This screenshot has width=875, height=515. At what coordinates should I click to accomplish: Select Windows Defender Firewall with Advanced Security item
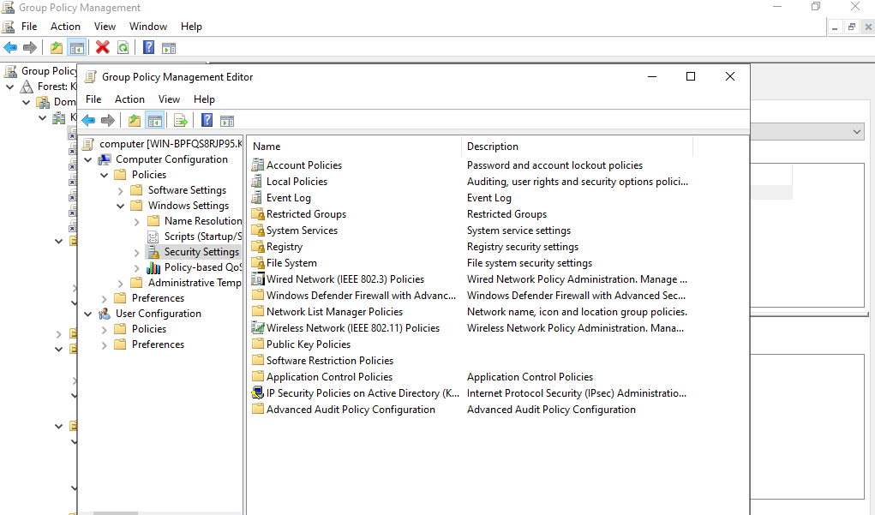(x=361, y=295)
